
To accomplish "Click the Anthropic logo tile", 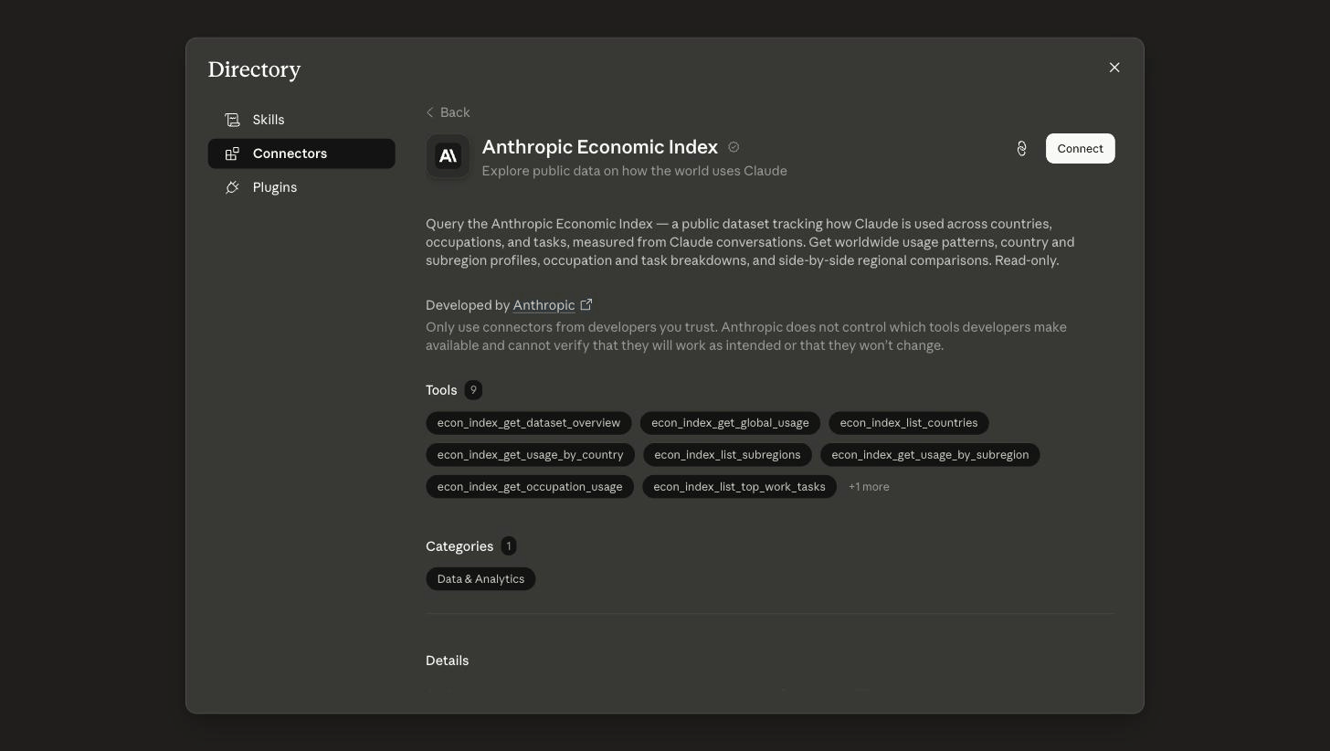I will coord(448,157).
